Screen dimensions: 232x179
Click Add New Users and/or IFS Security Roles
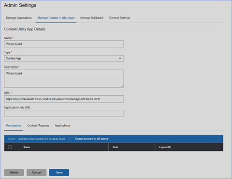pyautogui.click(x=42, y=139)
